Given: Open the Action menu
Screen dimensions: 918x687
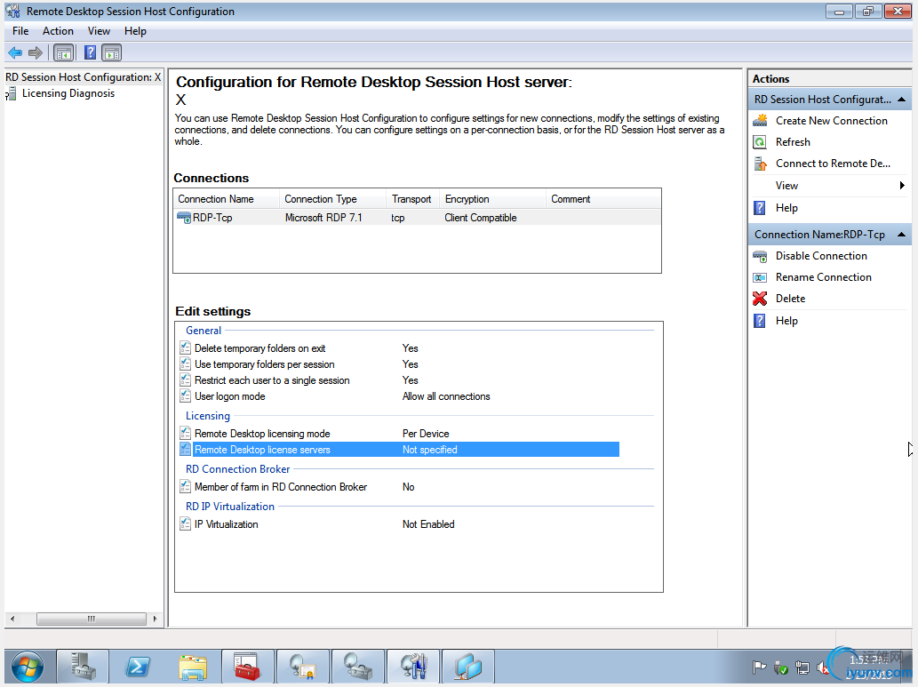Looking at the screenshot, I should point(58,31).
